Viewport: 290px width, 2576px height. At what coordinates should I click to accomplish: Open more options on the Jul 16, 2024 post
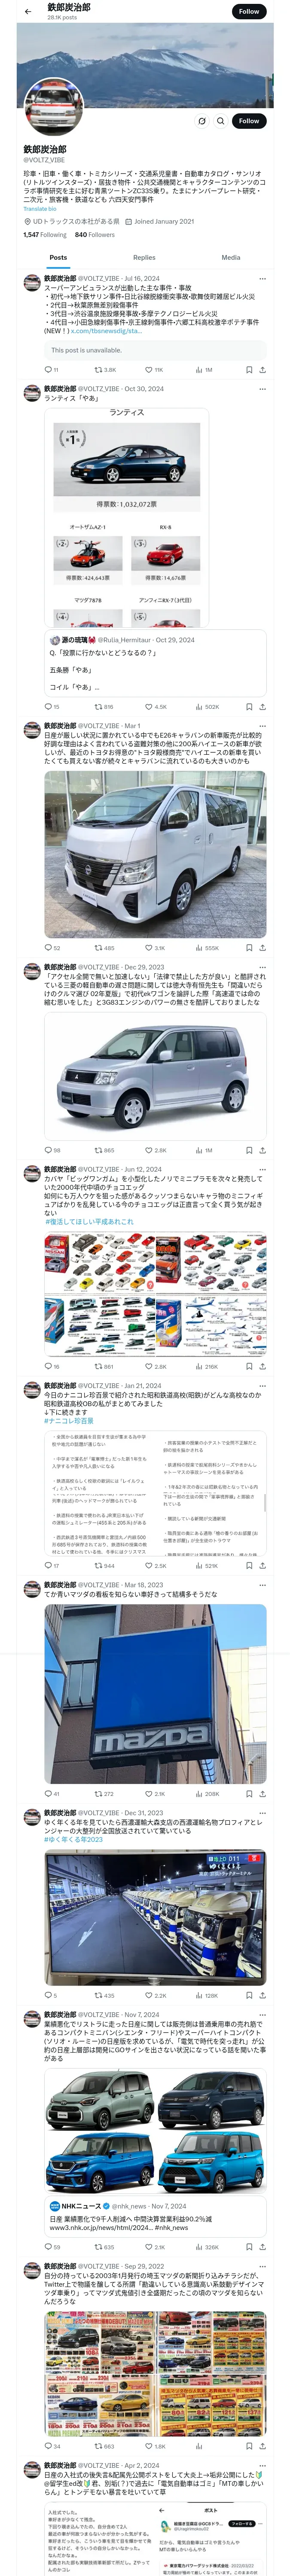(x=262, y=279)
